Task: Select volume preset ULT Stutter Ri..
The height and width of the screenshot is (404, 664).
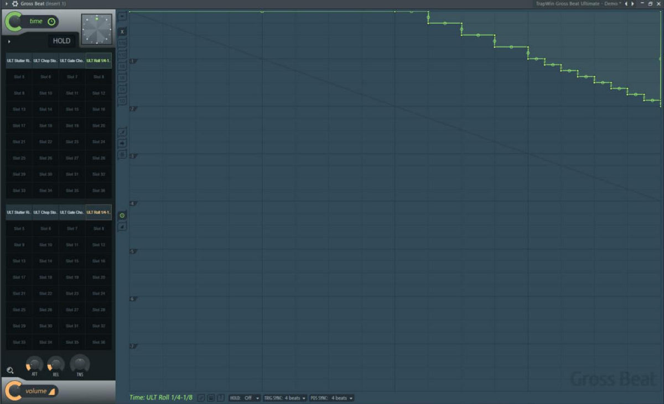Action: click(x=19, y=212)
